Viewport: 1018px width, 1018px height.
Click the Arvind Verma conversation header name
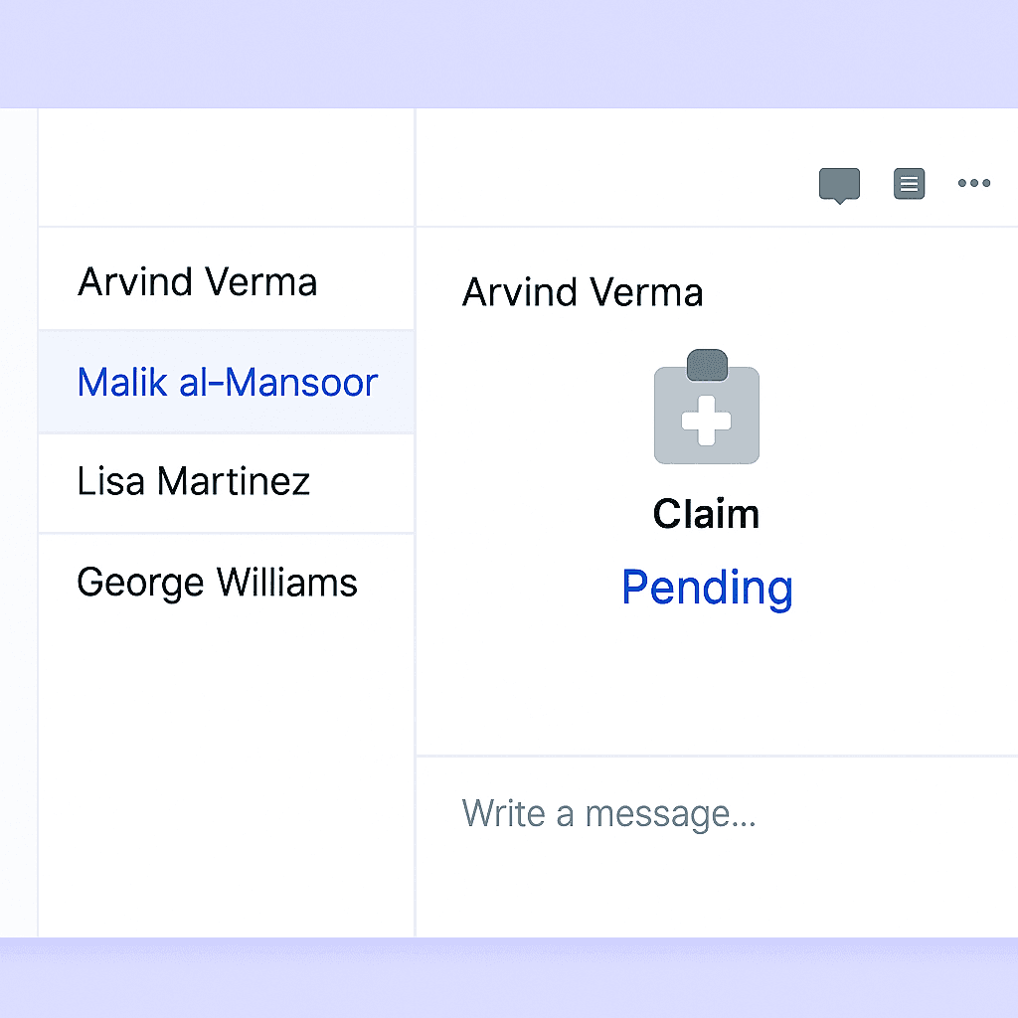583,292
